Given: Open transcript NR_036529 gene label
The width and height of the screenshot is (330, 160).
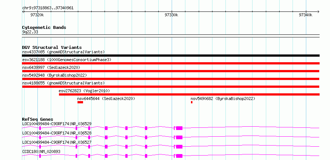Looking at the screenshot, I should tap(57, 124).
